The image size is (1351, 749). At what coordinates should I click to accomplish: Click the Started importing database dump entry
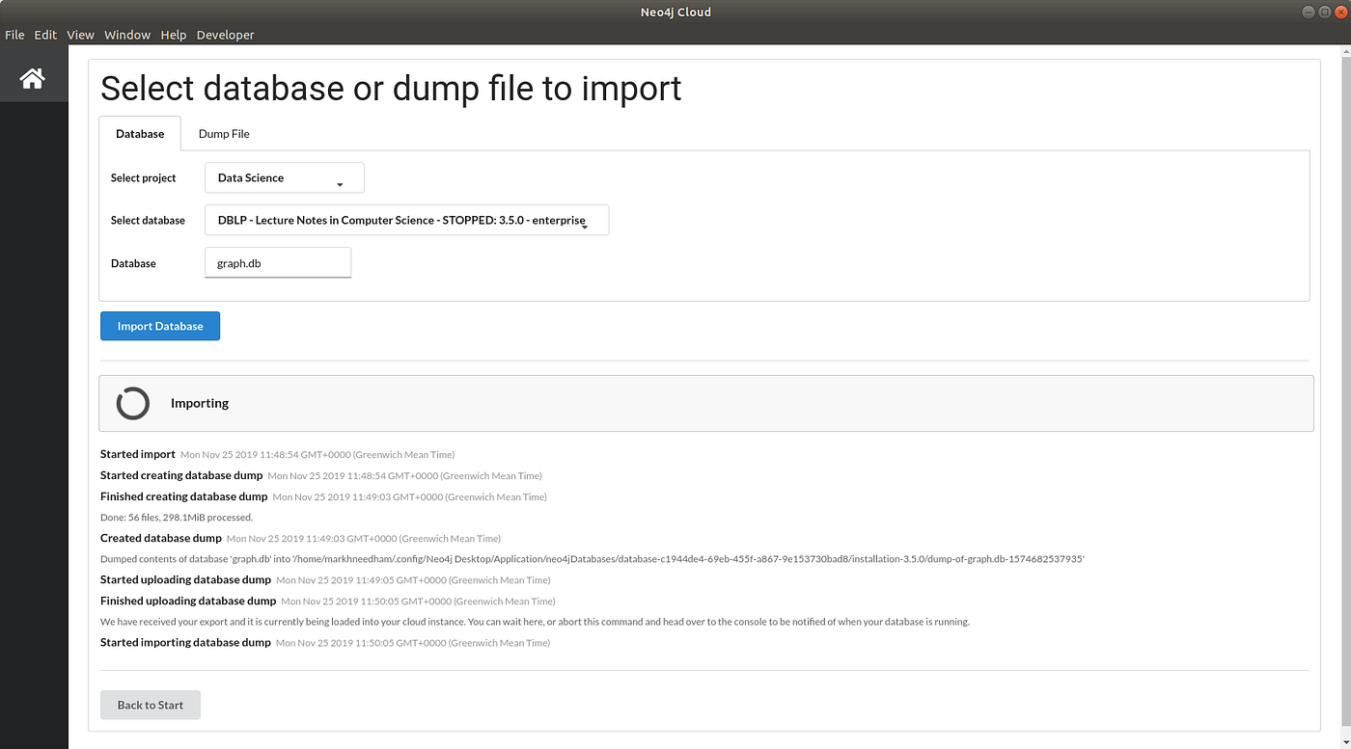184,642
